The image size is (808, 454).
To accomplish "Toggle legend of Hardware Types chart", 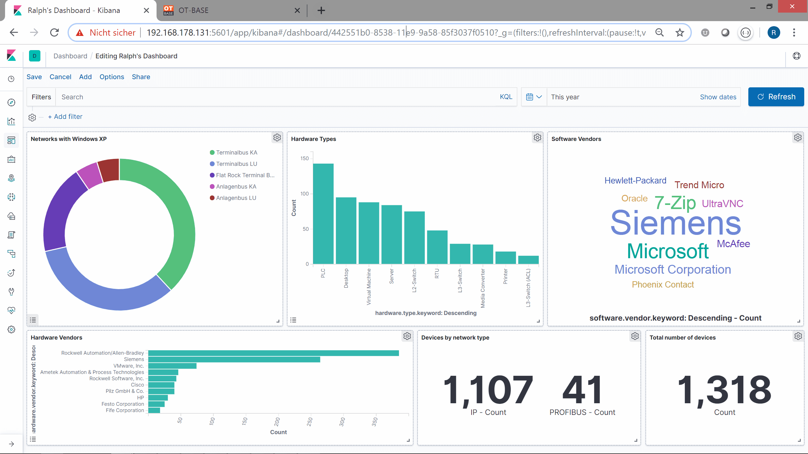I will click(x=293, y=320).
